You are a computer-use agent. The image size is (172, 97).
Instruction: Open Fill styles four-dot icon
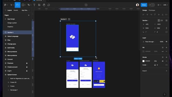click(x=163, y=47)
